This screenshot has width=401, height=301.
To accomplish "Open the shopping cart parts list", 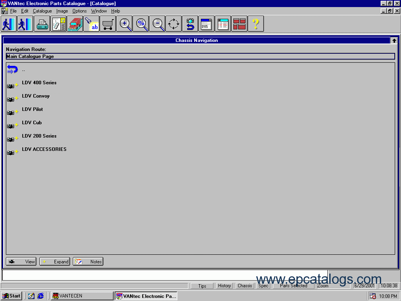I will click(108, 24).
